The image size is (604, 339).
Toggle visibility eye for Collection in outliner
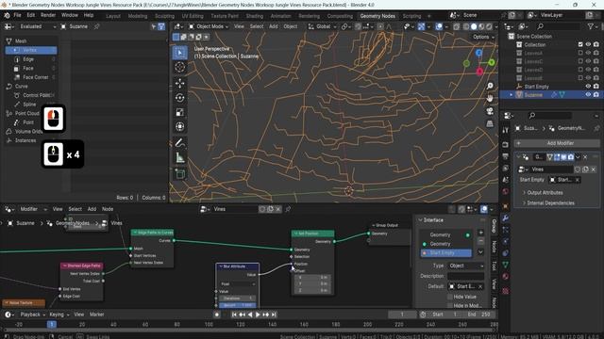tap(588, 44)
